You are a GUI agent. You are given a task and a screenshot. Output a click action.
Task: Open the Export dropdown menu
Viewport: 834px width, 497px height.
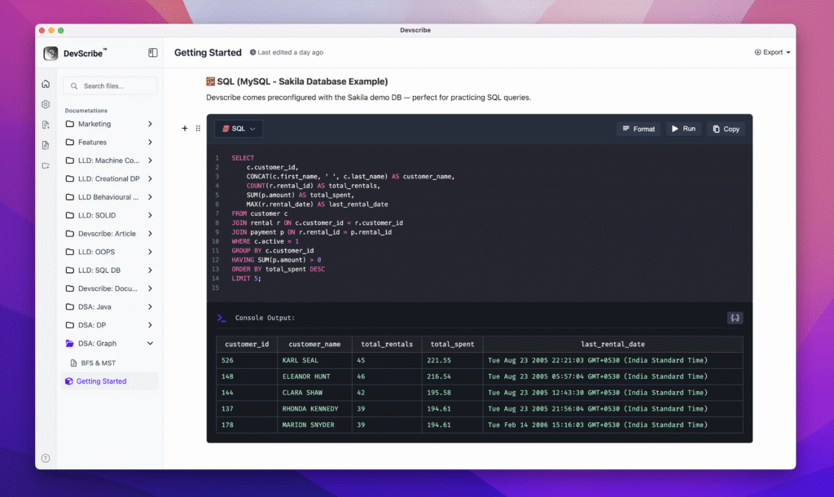point(772,52)
